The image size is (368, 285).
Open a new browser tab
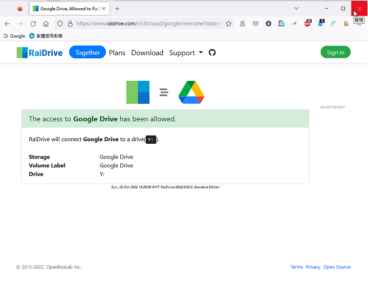click(117, 9)
